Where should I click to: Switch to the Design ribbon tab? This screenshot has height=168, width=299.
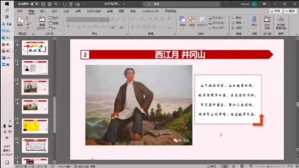(x=55, y=11)
